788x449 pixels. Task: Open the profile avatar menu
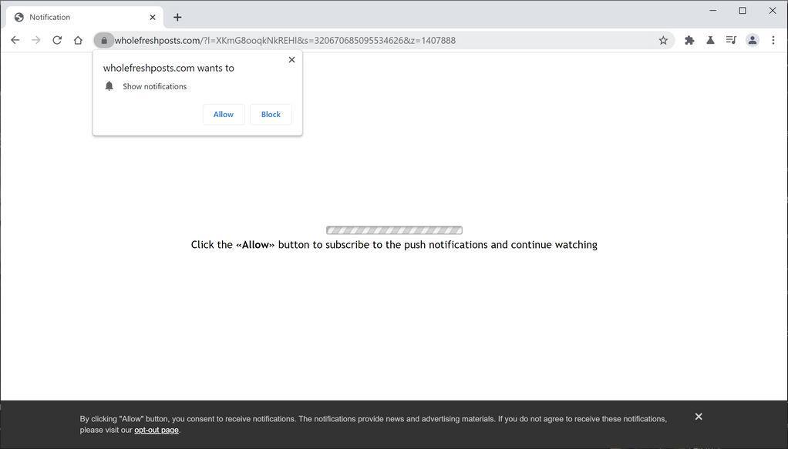pyautogui.click(x=752, y=40)
